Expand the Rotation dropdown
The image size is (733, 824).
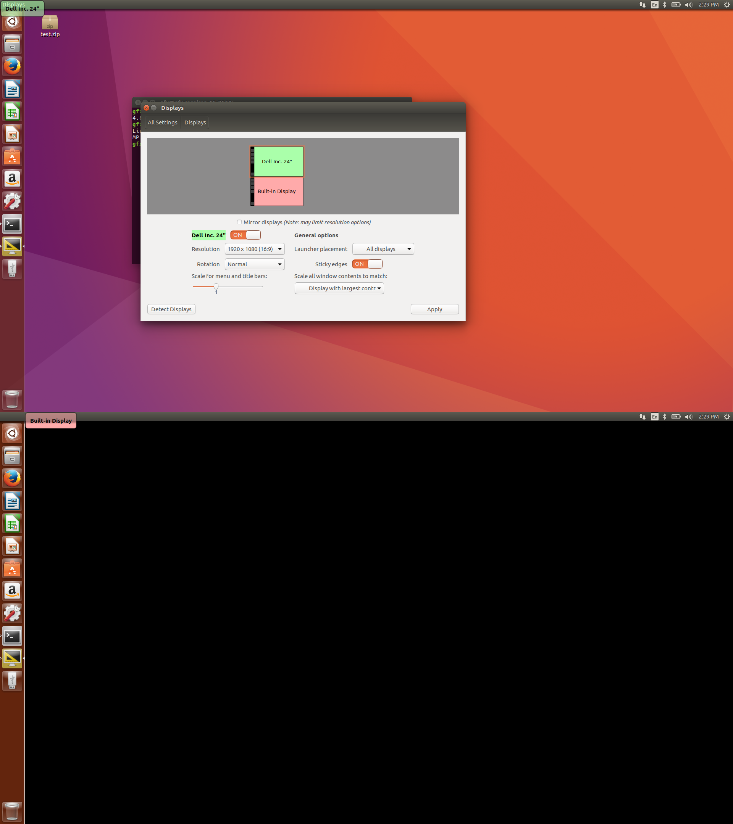255,264
